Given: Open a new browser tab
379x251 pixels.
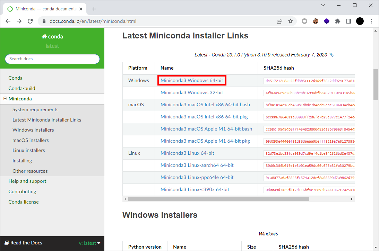Looking at the screenshot, I should [x=94, y=9].
